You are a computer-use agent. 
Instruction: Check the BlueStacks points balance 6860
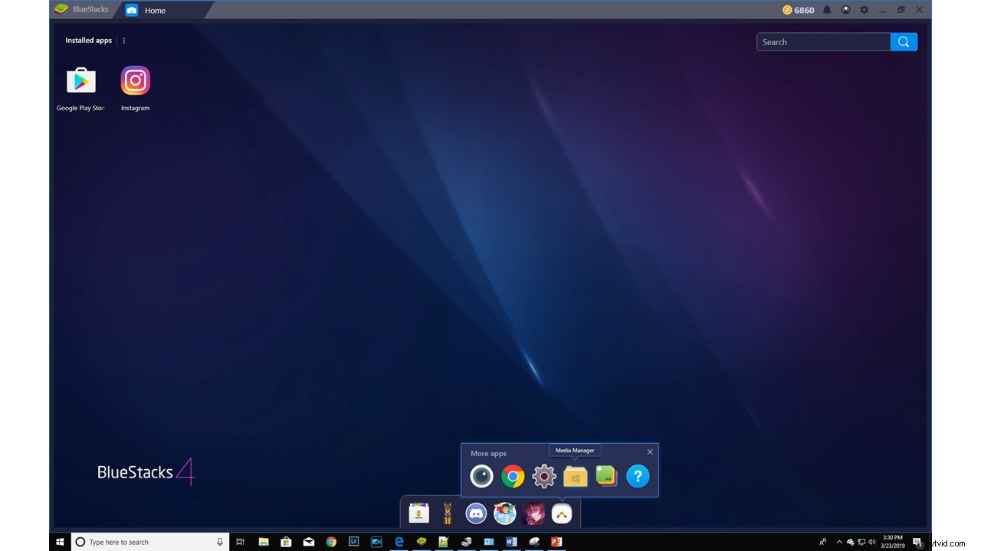[x=797, y=10]
